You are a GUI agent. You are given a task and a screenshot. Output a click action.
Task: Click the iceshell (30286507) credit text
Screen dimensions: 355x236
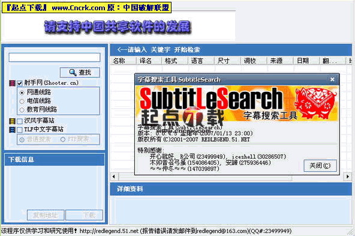pos(259,156)
